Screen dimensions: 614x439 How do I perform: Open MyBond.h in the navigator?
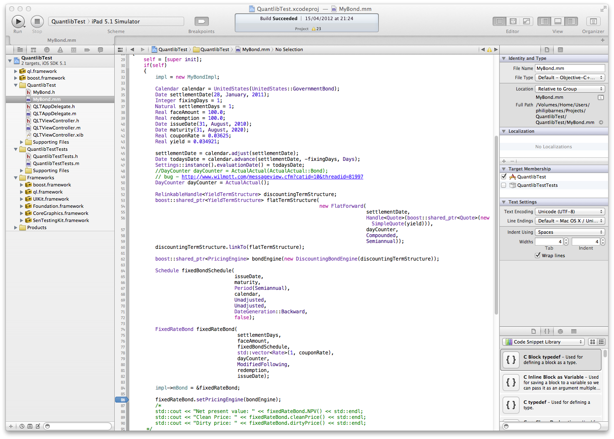(x=44, y=92)
